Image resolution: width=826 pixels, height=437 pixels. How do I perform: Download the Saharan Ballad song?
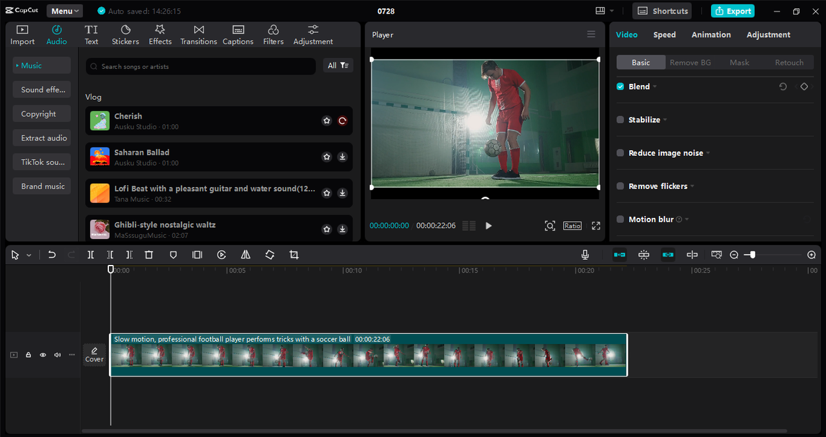(x=343, y=157)
